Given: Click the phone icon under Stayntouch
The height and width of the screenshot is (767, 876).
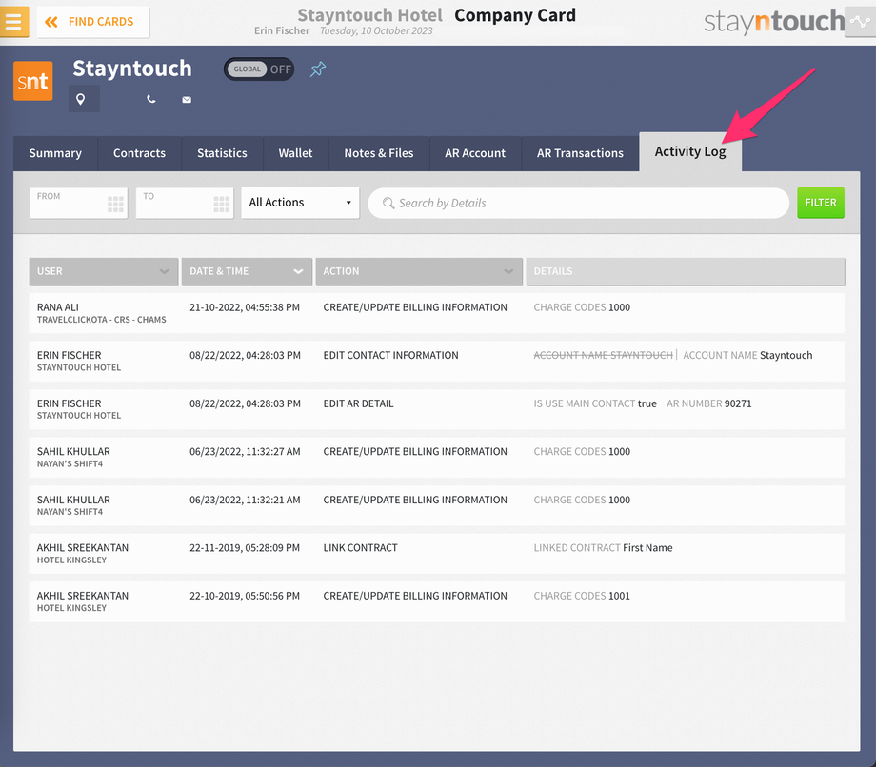Looking at the screenshot, I should click(x=150, y=99).
